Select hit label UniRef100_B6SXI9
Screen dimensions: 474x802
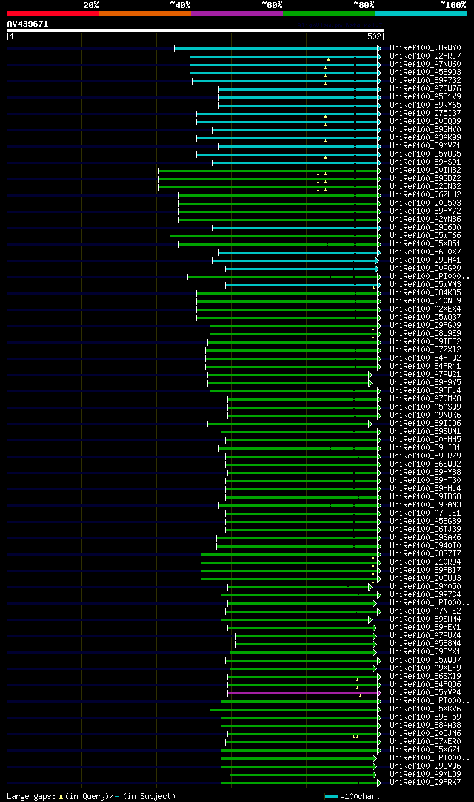(x=425, y=677)
